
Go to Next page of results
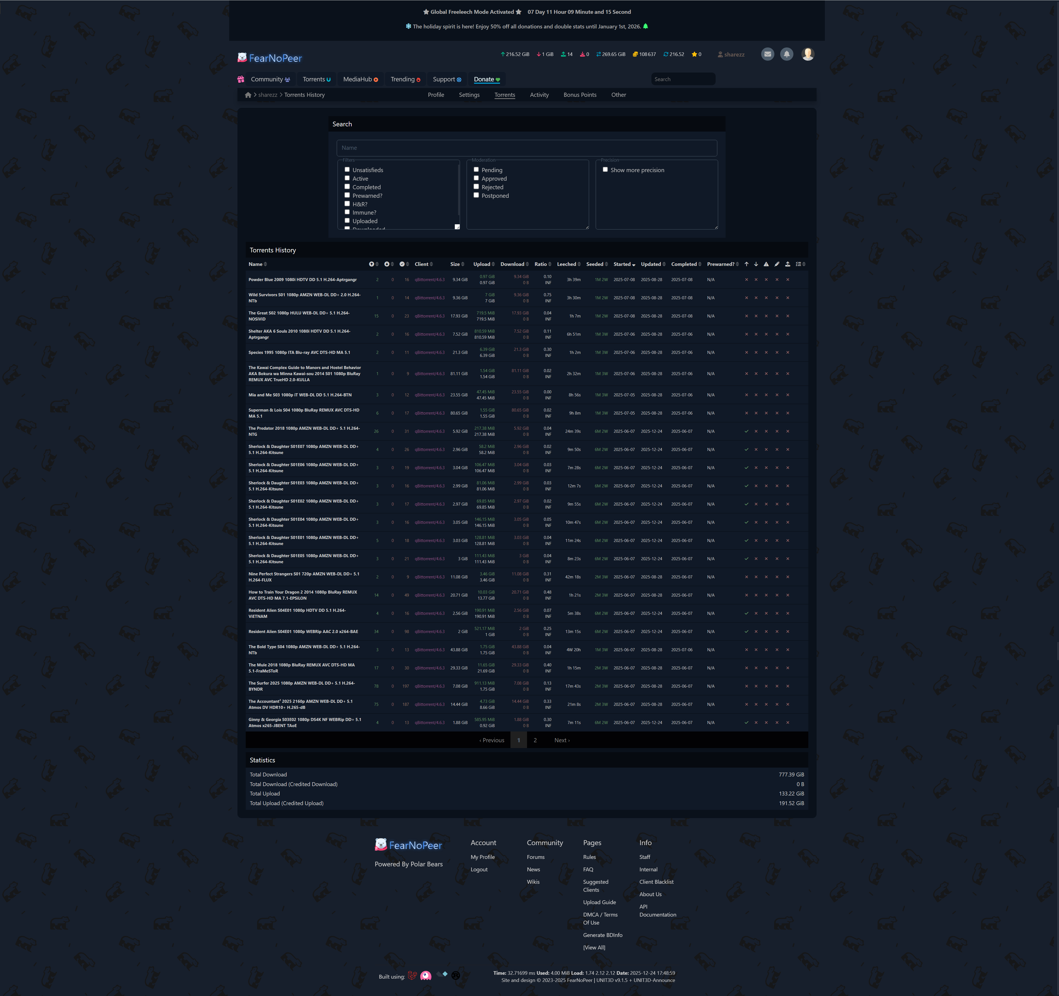(x=561, y=740)
